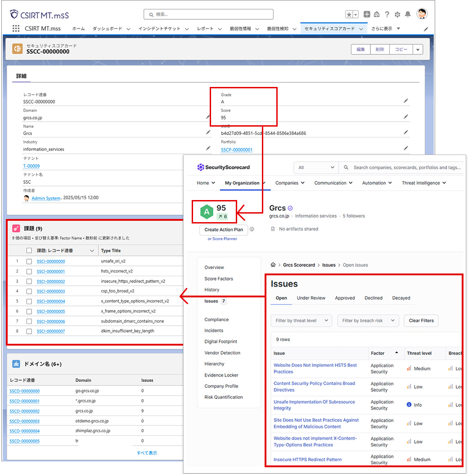Open the Companies menu
468x474 pixels.
pos(290,183)
